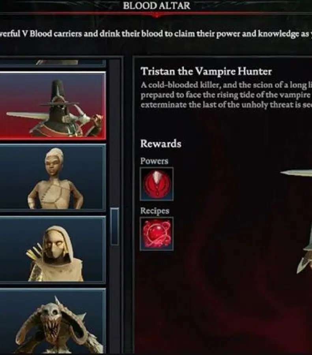312x355 pixels.
Task: Click the sword blade of Tristan's 3D model
Action: (x=296, y=173)
